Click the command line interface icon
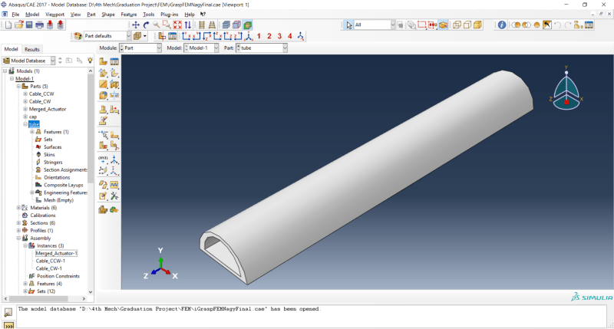This screenshot has width=614, height=329. coord(8,325)
